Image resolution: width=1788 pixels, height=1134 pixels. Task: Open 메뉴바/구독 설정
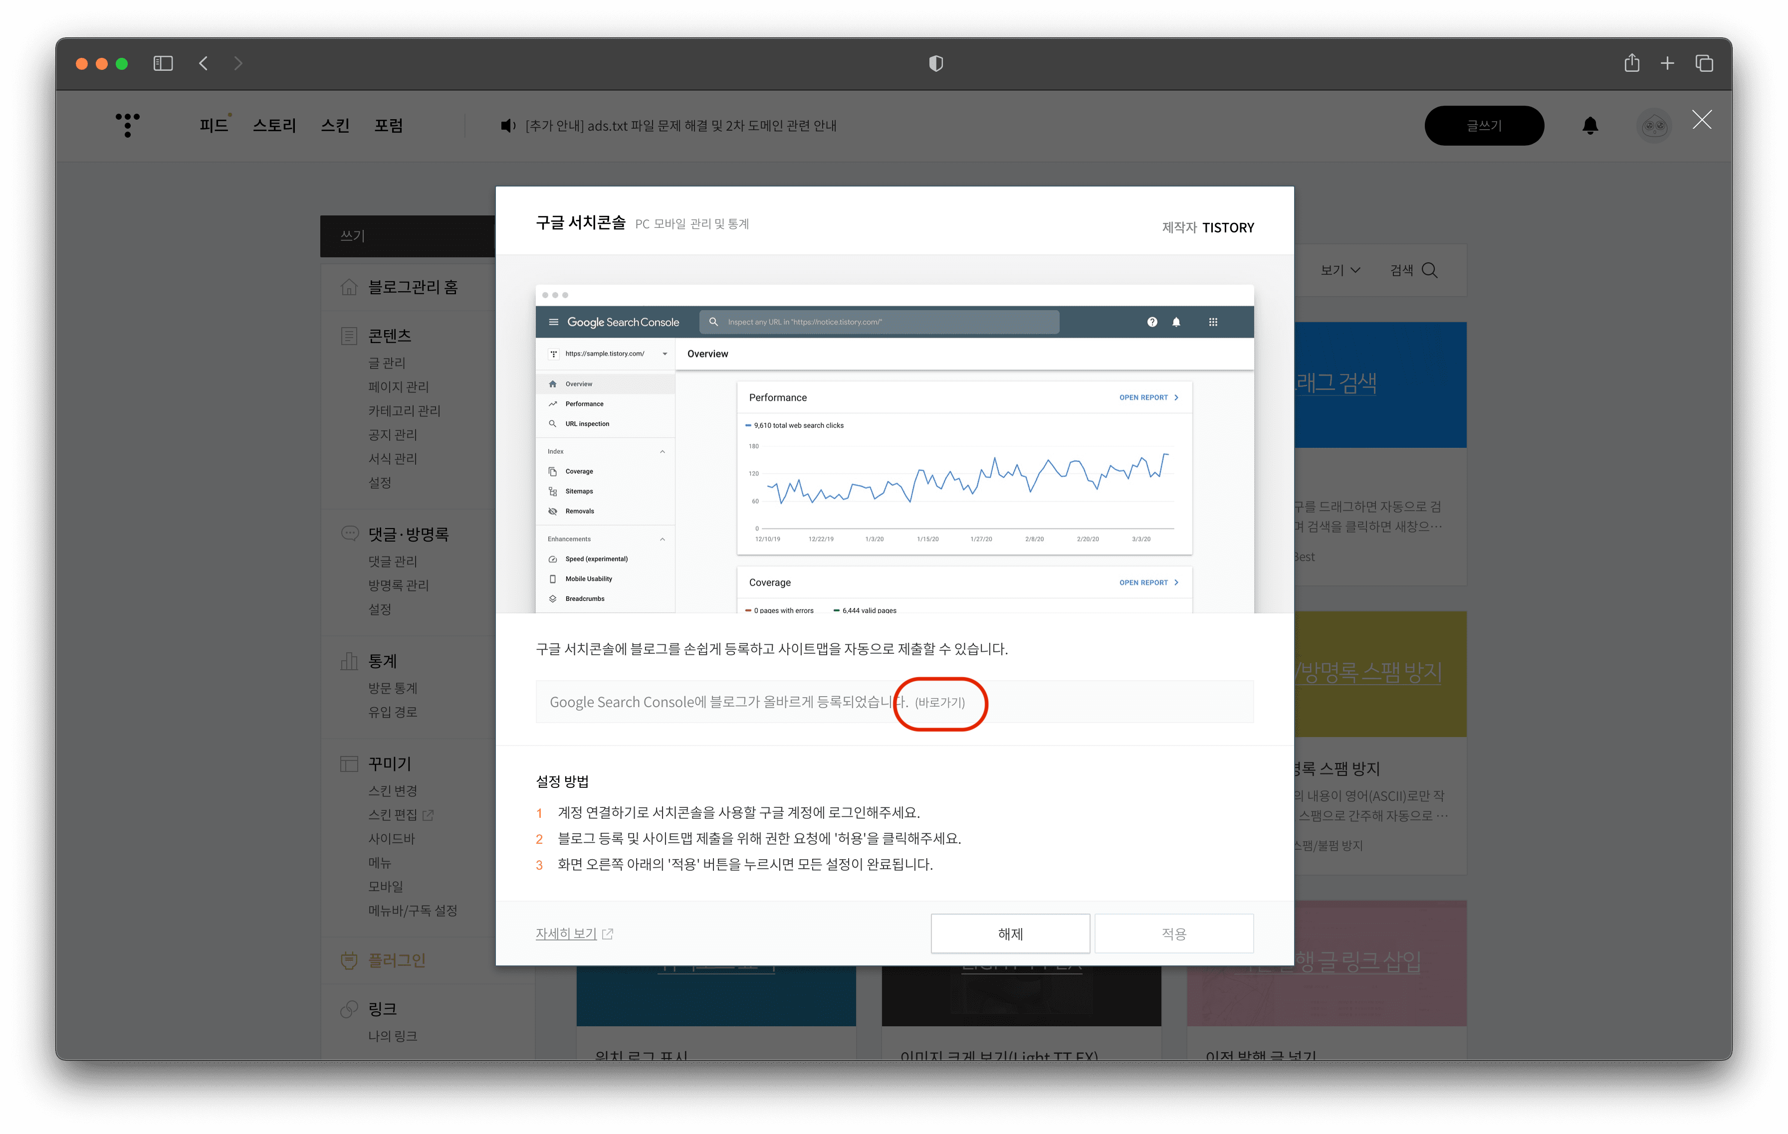coord(413,911)
